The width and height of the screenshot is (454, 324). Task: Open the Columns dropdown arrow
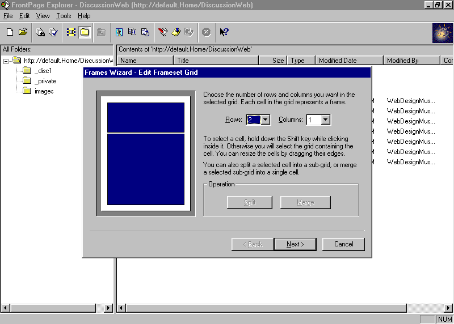tap(326, 120)
